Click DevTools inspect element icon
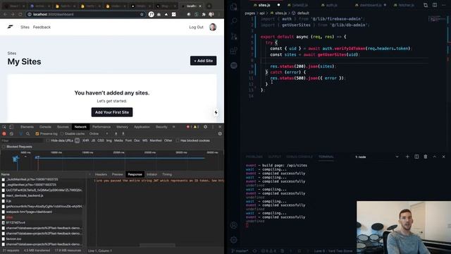The height and width of the screenshot is (254, 451). tap(4, 127)
